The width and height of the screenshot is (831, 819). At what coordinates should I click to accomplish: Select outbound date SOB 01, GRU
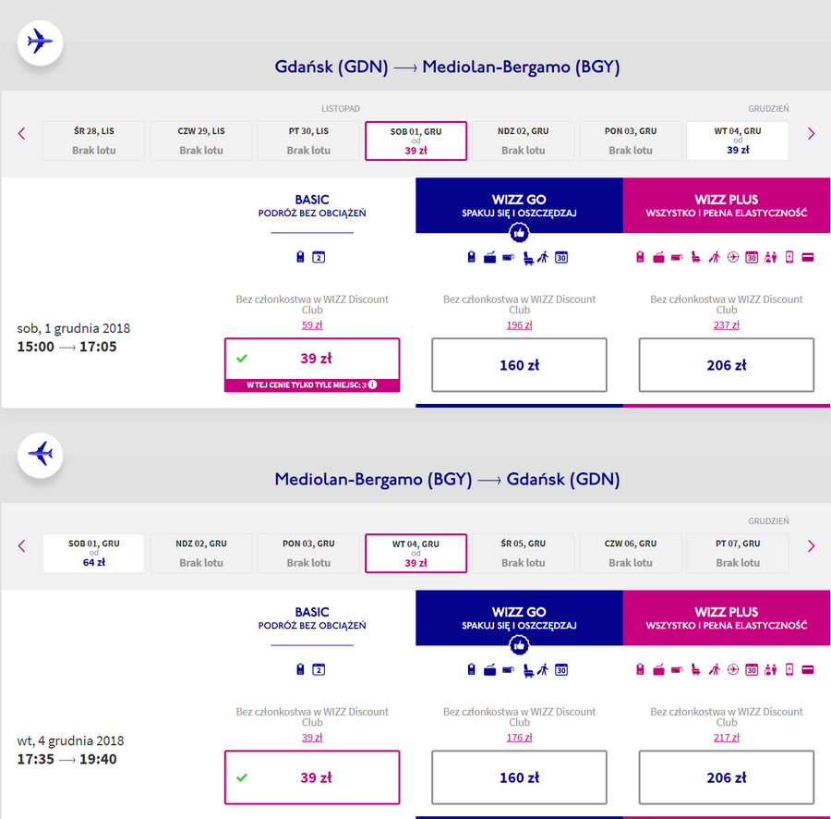[416, 141]
